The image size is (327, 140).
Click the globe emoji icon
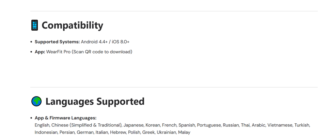36,101
